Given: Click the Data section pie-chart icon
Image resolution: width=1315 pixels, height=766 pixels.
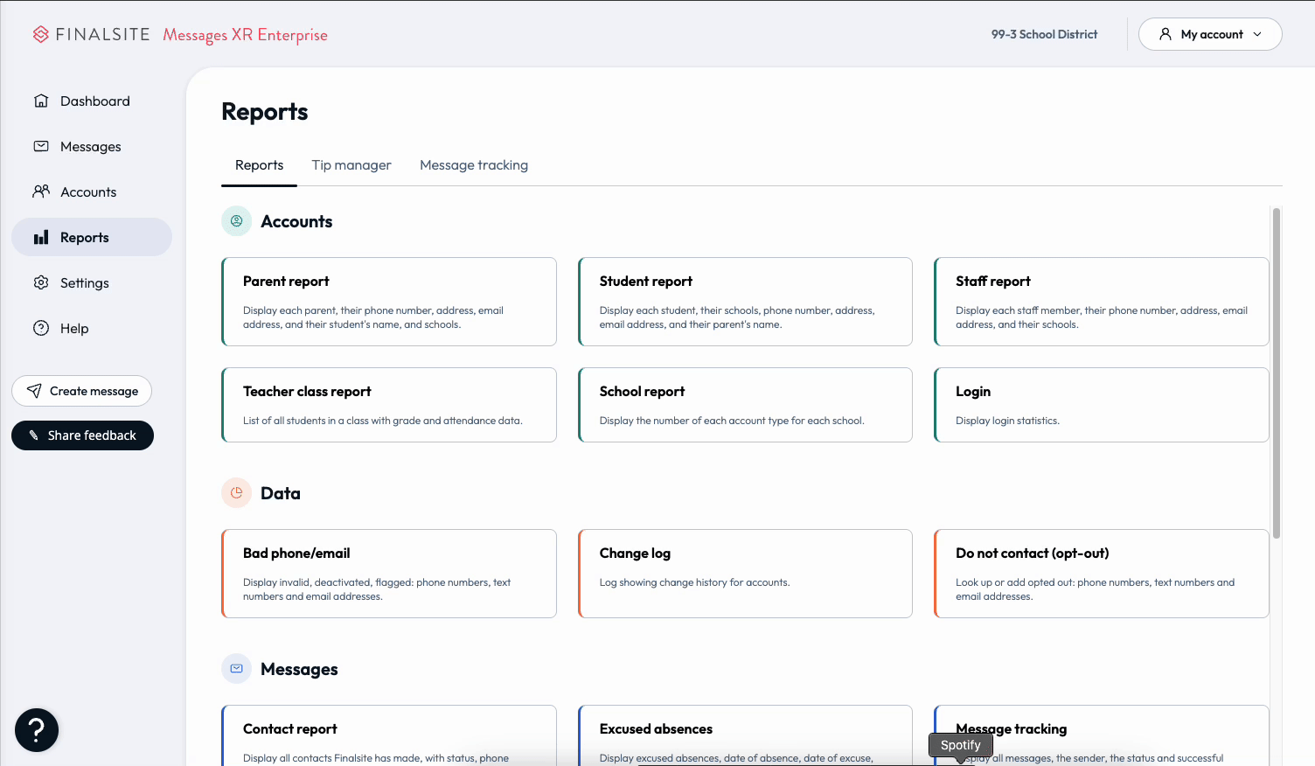Looking at the screenshot, I should (236, 492).
